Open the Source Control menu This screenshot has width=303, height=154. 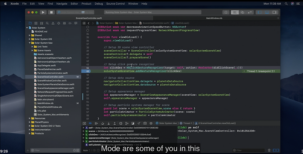tap(116, 4)
